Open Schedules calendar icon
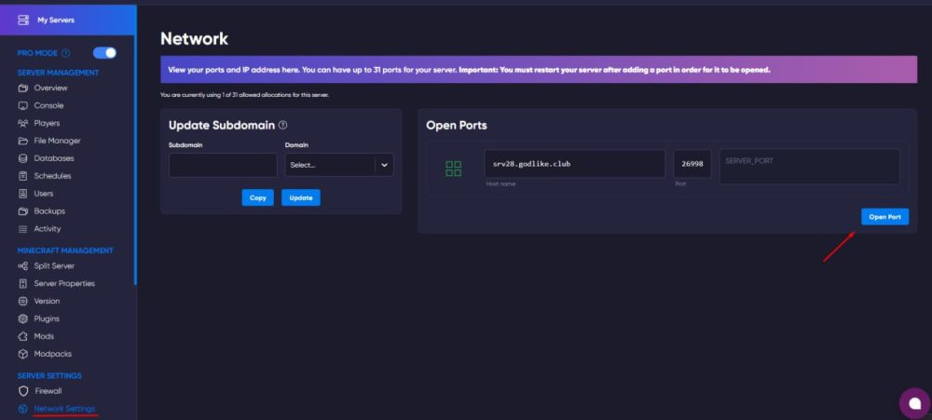The width and height of the screenshot is (932, 420). pos(23,176)
